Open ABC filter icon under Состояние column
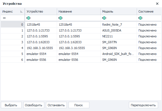162x111 pixels. (140, 18)
